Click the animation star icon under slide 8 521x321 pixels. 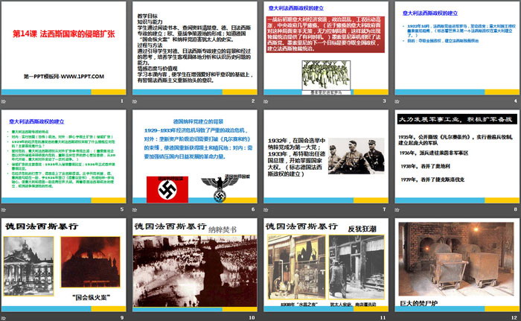click(397, 210)
